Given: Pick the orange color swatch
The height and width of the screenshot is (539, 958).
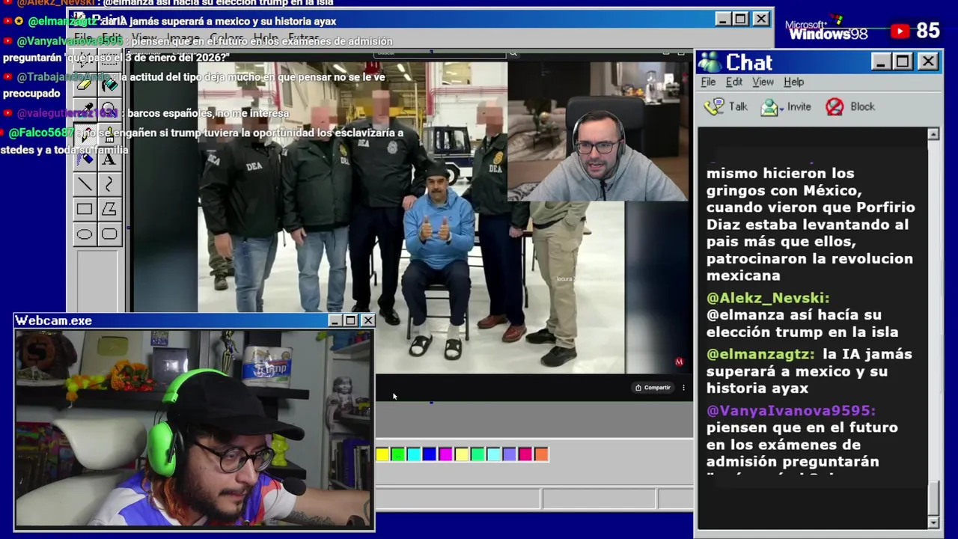Looking at the screenshot, I should (x=541, y=454).
